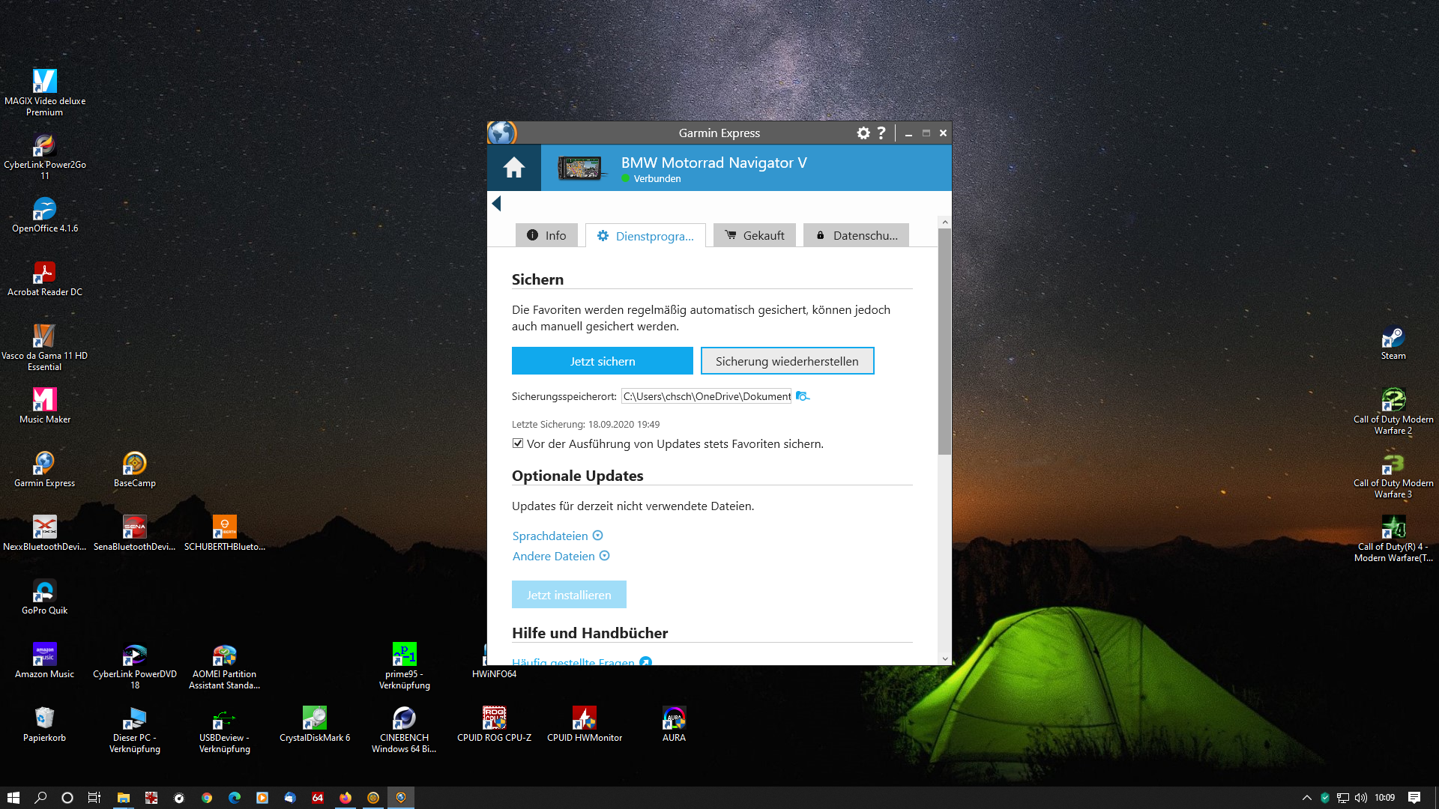Open Garmin Express settings gear
Viewport: 1439px width, 809px height.
pos(863,133)
